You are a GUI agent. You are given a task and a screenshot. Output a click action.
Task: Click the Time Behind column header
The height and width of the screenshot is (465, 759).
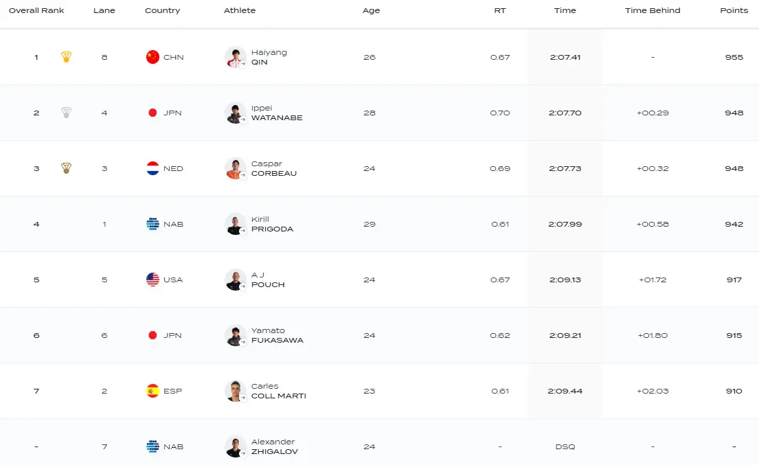tap(653, 10)
